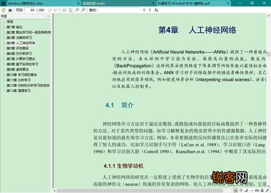Open IME settings wrench icon

268,190
